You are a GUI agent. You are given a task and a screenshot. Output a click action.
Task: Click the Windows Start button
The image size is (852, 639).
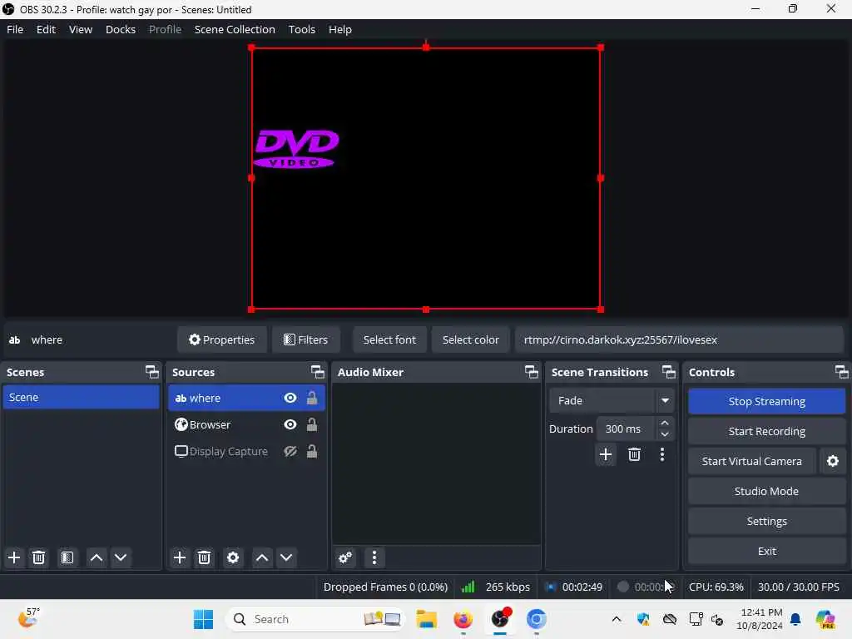[203, 619]
